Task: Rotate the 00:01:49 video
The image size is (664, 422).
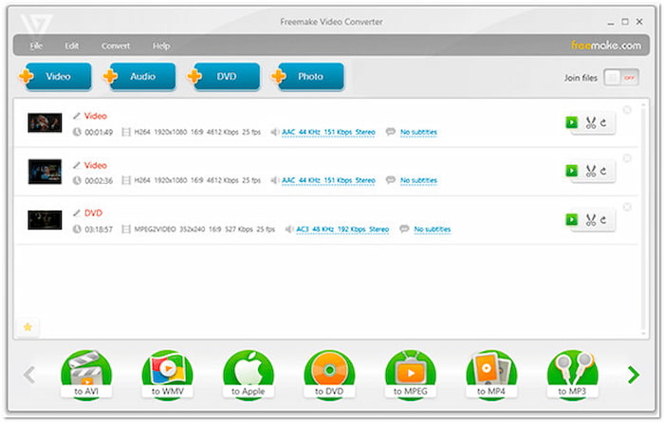Action: pos(603,122)
